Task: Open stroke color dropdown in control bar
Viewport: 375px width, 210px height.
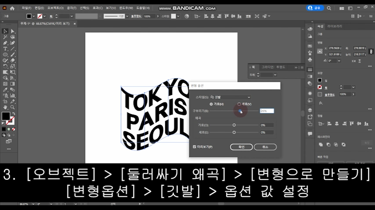Action: click(x=45, y=16)
